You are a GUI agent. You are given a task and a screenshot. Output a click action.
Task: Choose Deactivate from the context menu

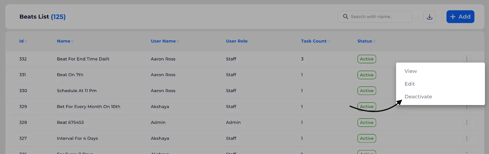click(x=418, y=97)
